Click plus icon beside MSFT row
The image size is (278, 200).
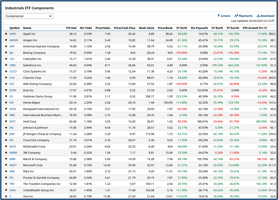[x=6, y=165]
